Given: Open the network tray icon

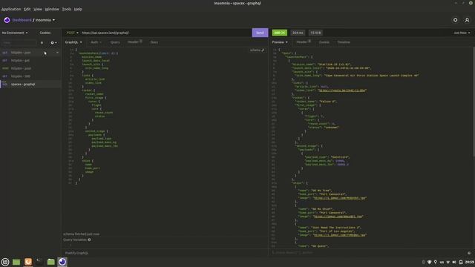Looking at the screenshot, I should pyautogui.click(x=448, y=262).
